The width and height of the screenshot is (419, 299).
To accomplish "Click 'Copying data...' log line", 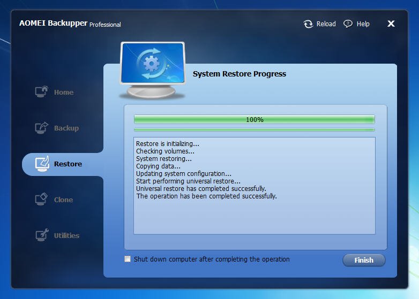I will pos(158,166).
